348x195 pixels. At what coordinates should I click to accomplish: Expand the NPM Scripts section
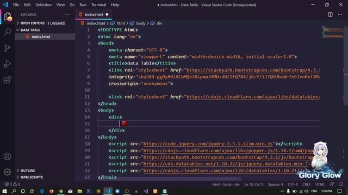coord(30,177)
